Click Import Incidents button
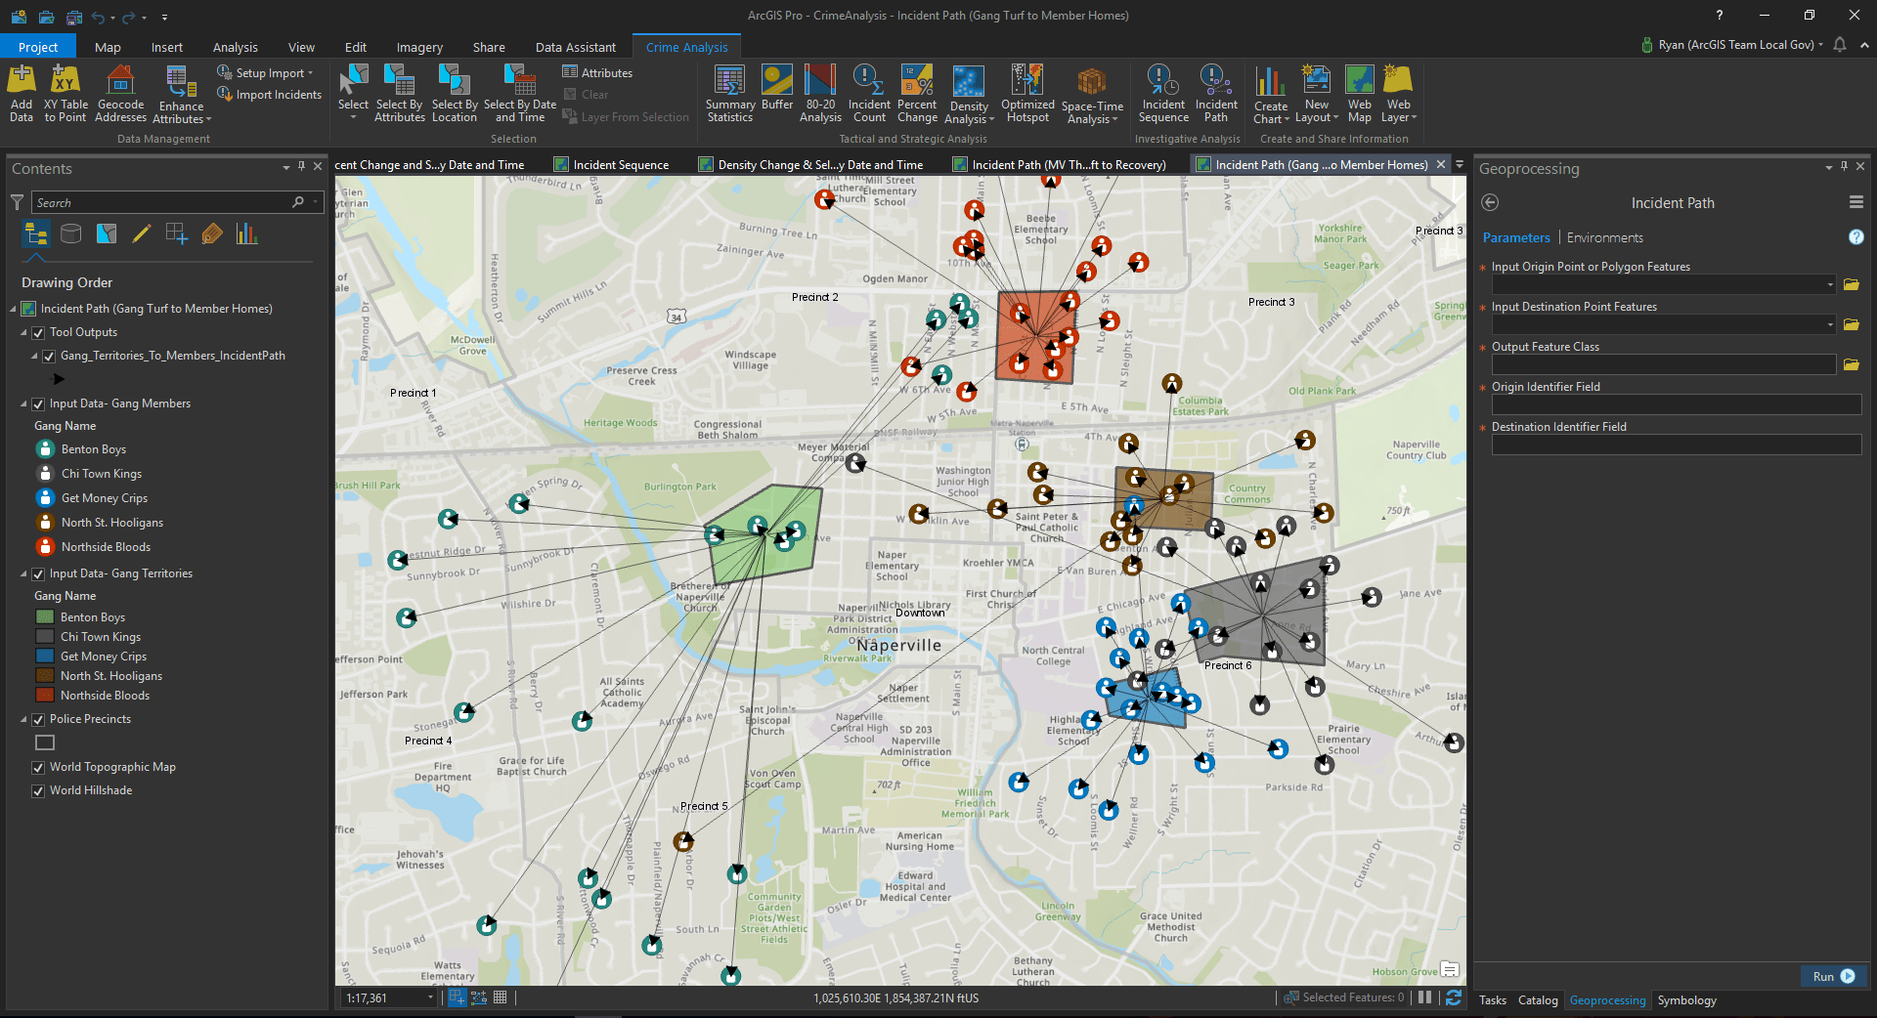1877x1018 pixels. (270, 95)
